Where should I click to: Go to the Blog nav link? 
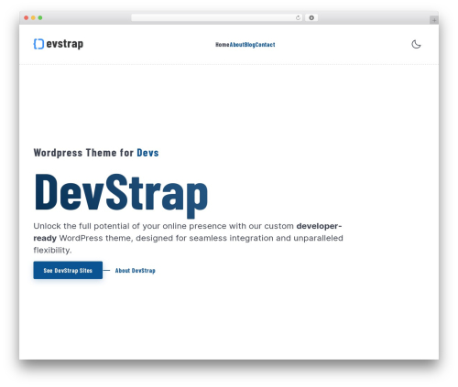249,45
